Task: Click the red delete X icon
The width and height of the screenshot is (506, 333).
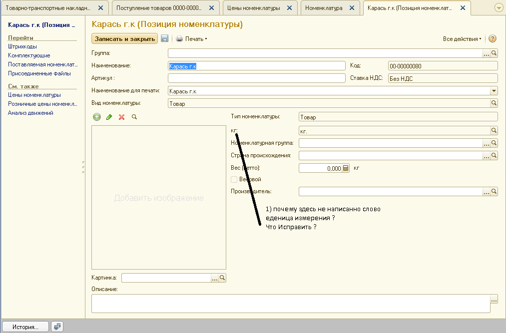Action: [x=121, y=117]
